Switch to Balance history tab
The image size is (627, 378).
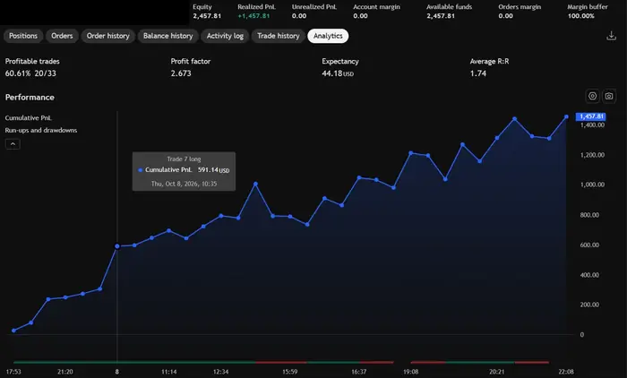coord(168,36)
